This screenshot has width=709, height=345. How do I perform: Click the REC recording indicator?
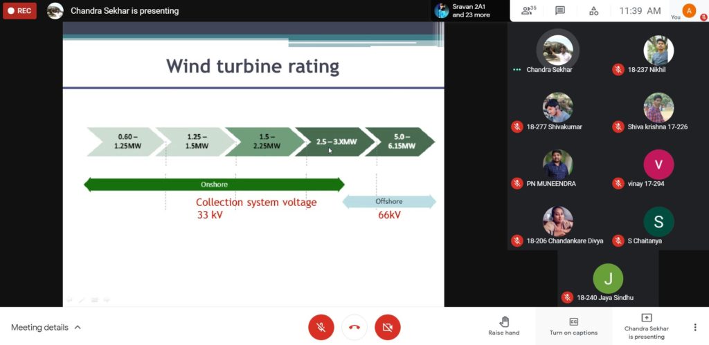[19, 11]
